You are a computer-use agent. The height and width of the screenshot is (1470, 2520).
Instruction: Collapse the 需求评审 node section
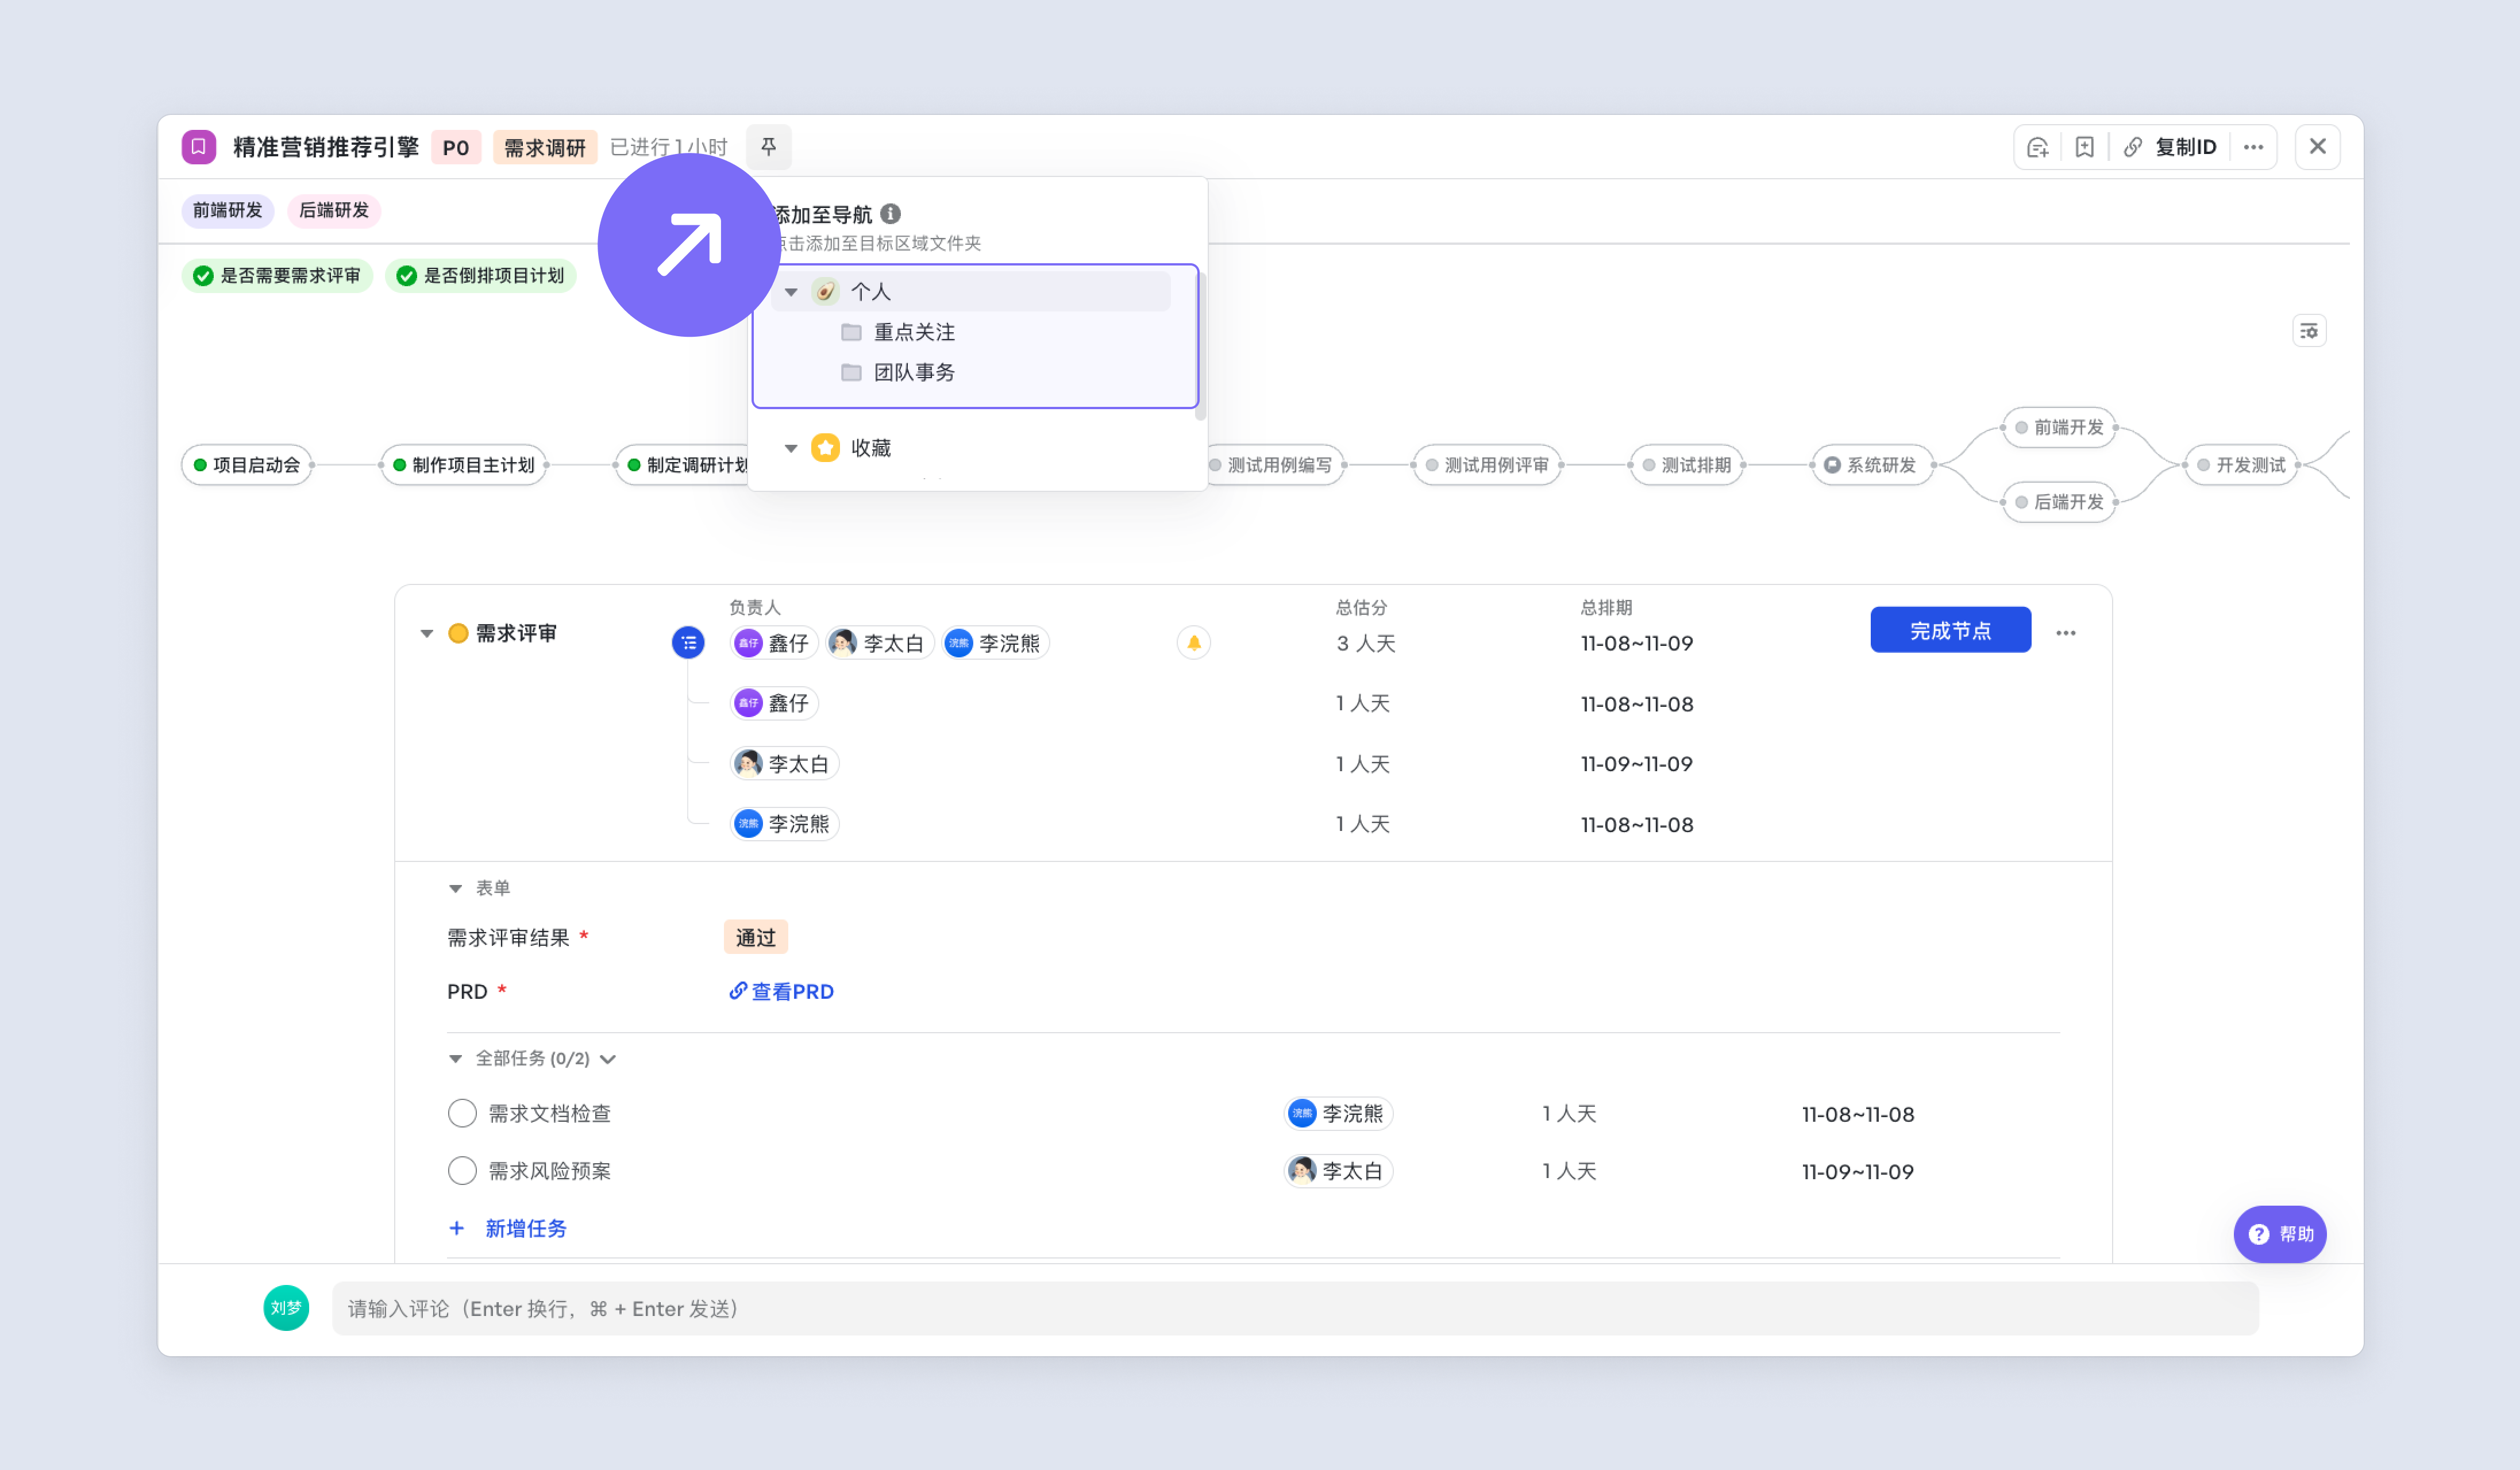tap(427, 634)
